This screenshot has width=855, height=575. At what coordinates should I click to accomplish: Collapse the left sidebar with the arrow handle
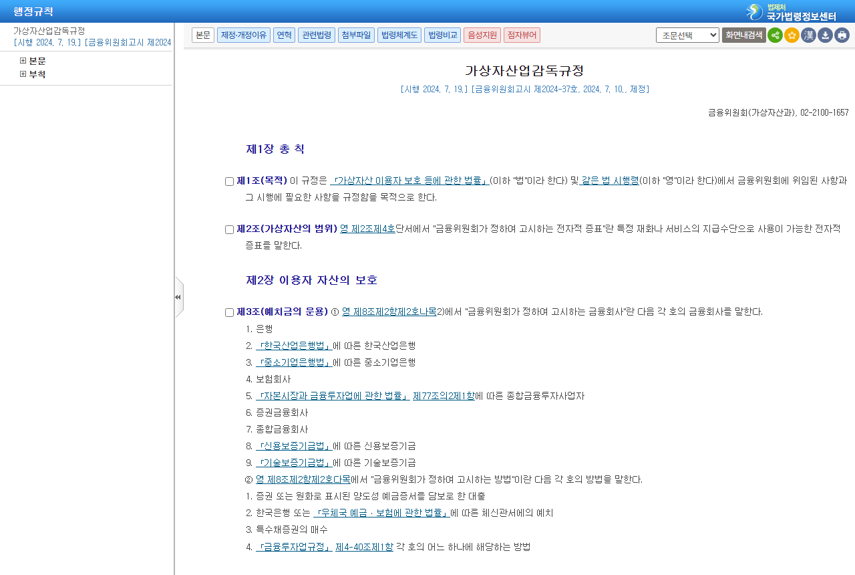[x=178, y=297]
